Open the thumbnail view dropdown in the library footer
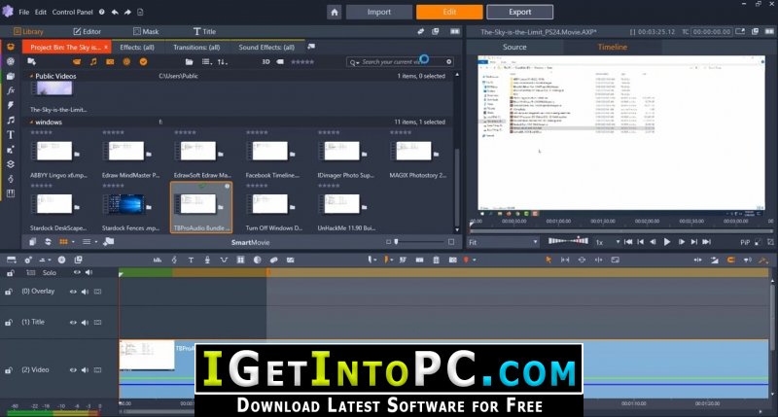Viewport: 778px width, 417px height. (x=66, y=242)
